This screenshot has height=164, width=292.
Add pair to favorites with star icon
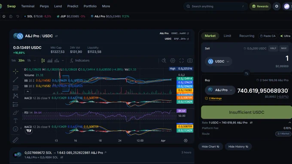pos(4,16)
